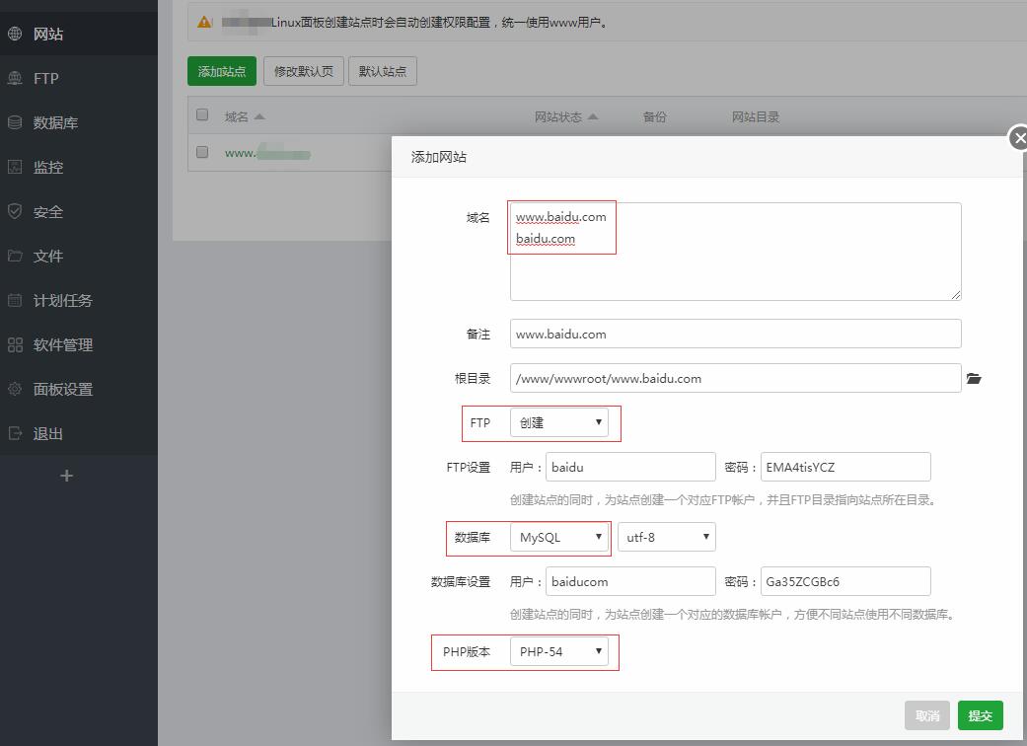This screenshot has height=746, width=1027.
Task: Click the globe icon for 网站
Action: 15,34
